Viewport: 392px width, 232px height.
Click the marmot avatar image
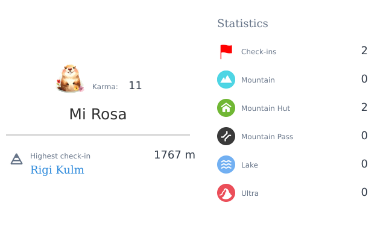[70, 79]
